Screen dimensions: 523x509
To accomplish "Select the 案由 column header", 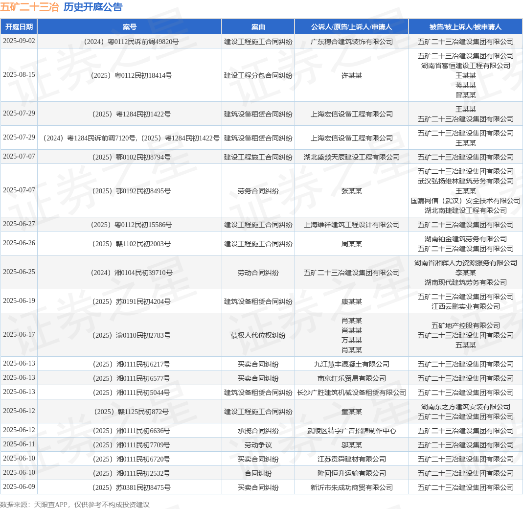I will click(258, 27).
